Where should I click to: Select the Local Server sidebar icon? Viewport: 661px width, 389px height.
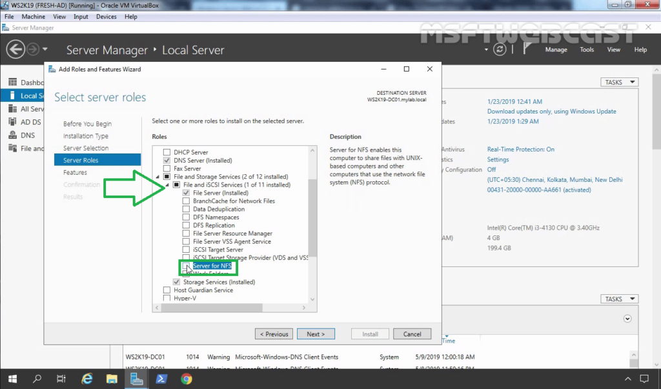click(x=13, y=95)
